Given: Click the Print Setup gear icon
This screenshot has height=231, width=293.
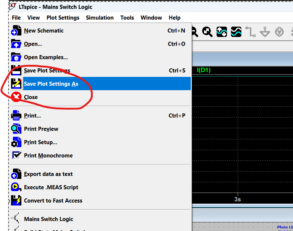Looking at the screenshot, I should (x=16, y=142).
